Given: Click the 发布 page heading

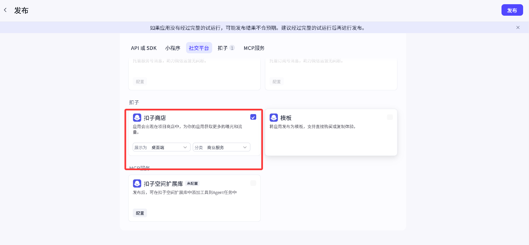Looking at the screenshot, I should tap(21, 10).
